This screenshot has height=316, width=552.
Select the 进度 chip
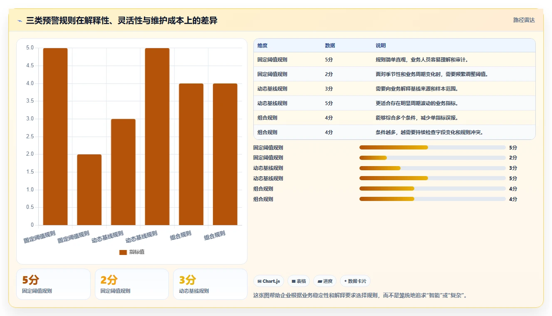(x=325, y=281)
